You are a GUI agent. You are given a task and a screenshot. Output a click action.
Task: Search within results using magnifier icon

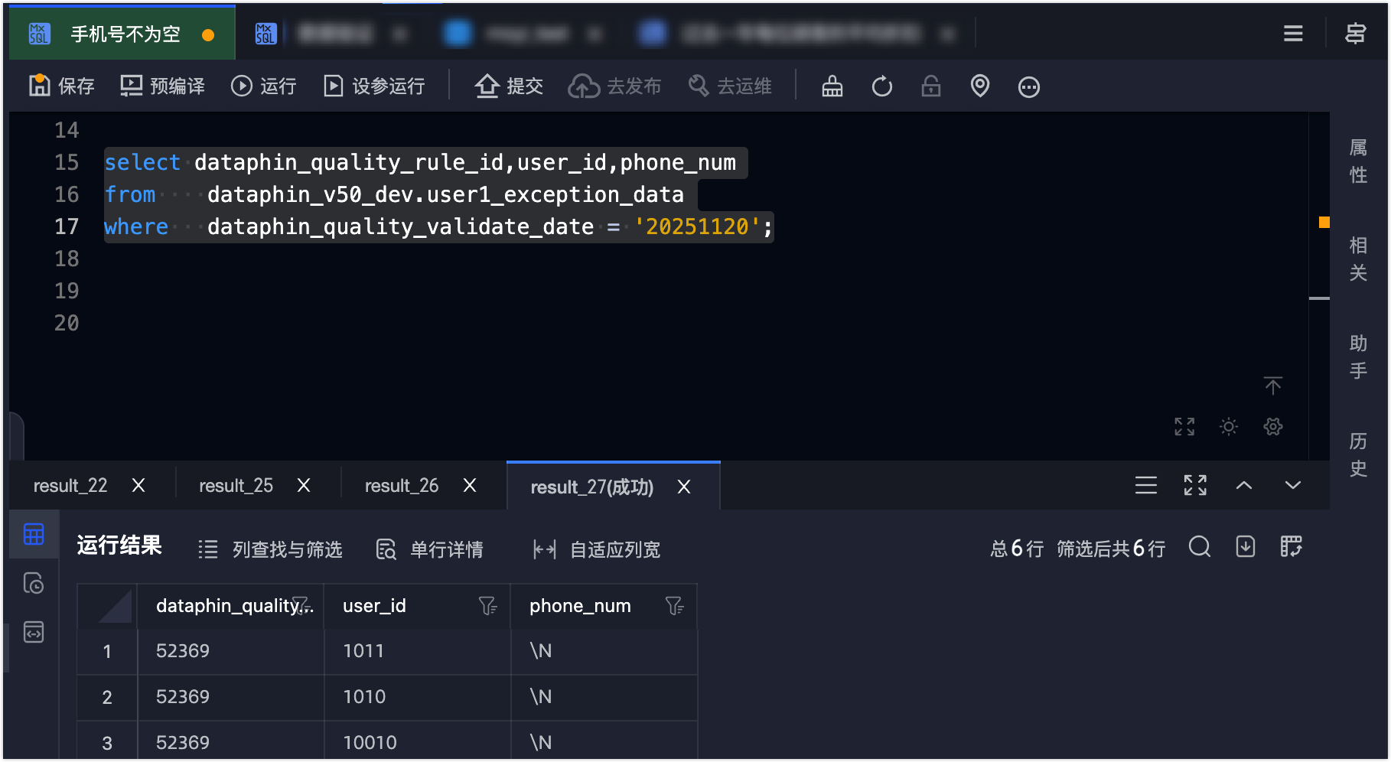click(x=1200, y=546)
